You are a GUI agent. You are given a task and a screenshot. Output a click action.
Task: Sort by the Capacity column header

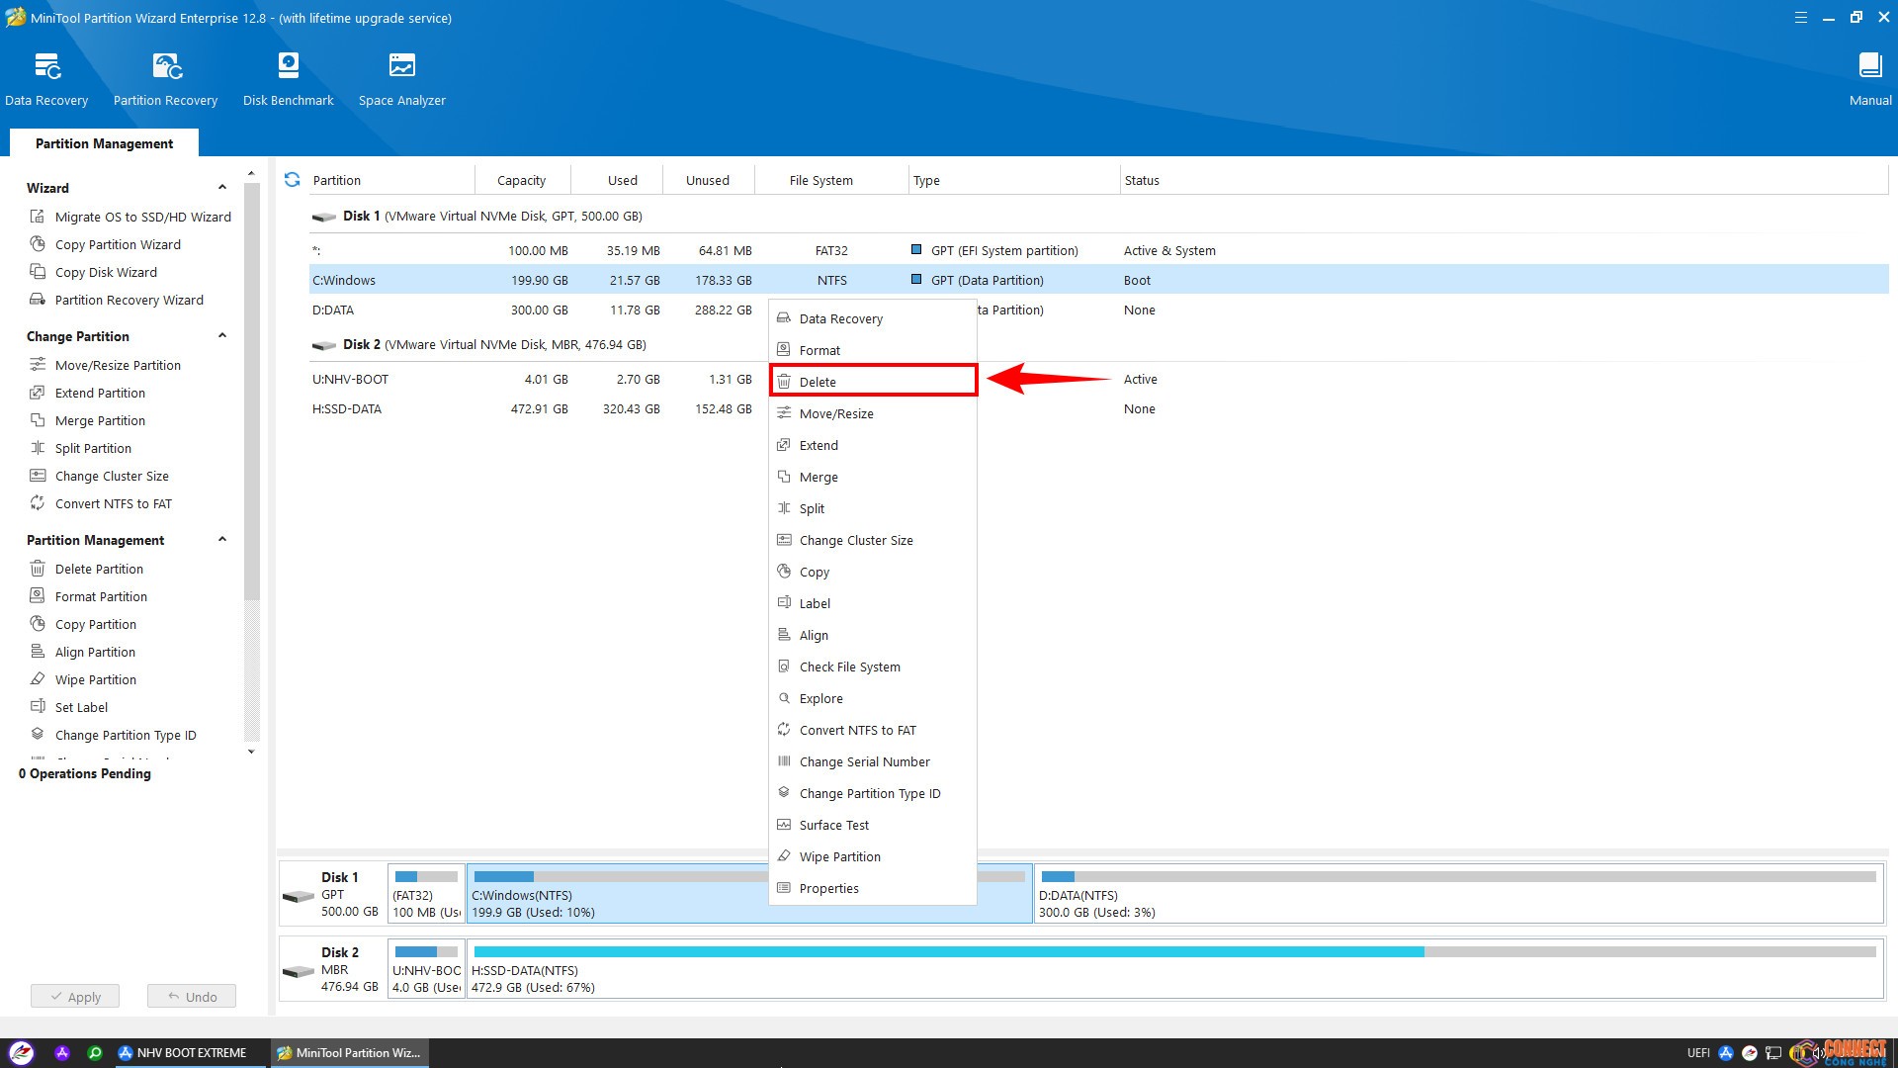tap(521, 180)
